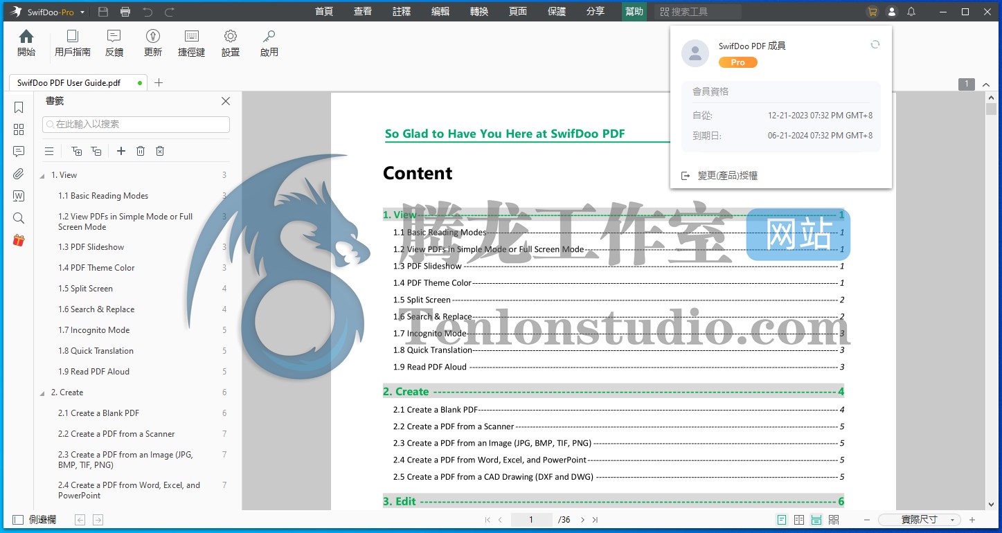Collapse the '1. View' bookmark node

point(42,175)
